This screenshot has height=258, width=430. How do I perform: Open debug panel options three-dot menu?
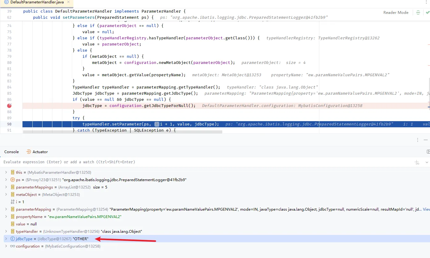tap(417, 140)
